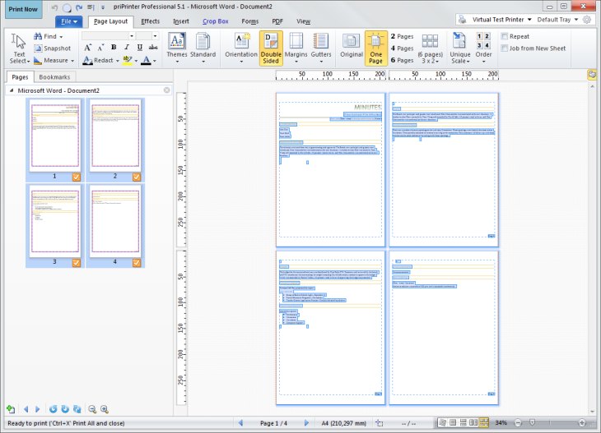Enable Job from New Sheet checkbox
The width and height of the screenshot is (601, 433).
[505, 48]
